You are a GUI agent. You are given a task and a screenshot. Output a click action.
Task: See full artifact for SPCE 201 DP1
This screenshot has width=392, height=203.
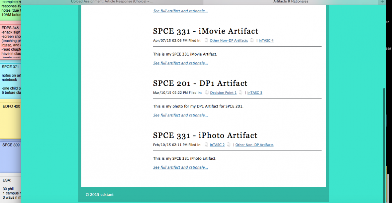coord(180,115)
